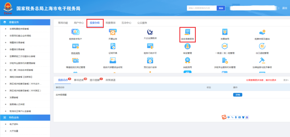Open the 大企业旗舰店 icon
290x137 pixels.
coord(150,32)
